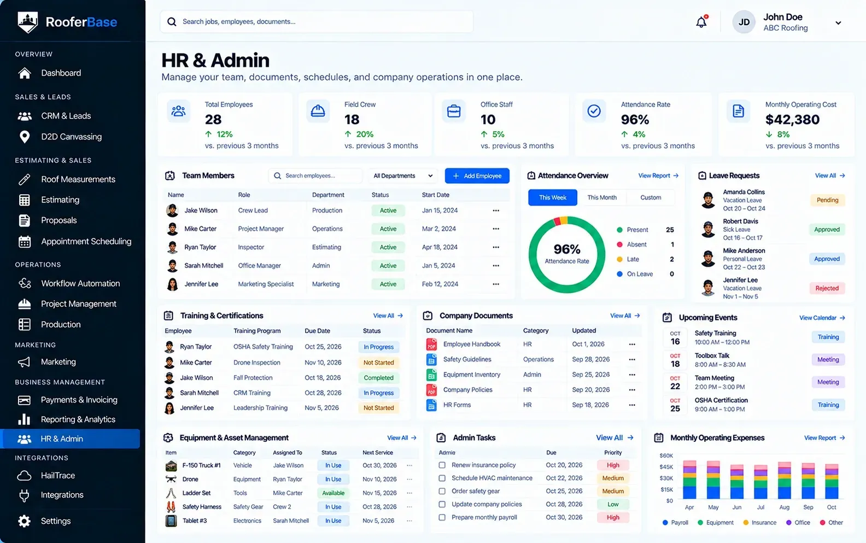The height and width of the screenshot is (543, 866).
Task: Click the HailTrace cloud icon
Action: tap(25, 476)
